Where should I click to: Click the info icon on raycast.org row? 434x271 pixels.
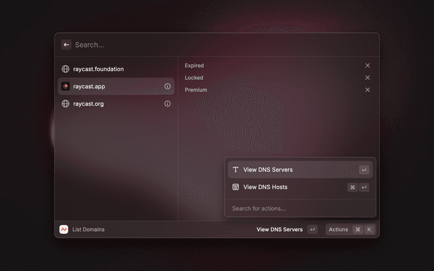[167, 104]
